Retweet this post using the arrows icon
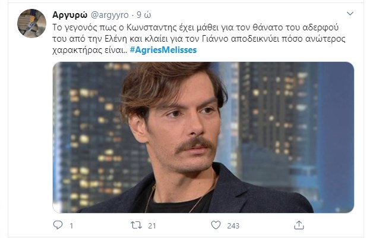373x238 pixels. tap(135, 225)
